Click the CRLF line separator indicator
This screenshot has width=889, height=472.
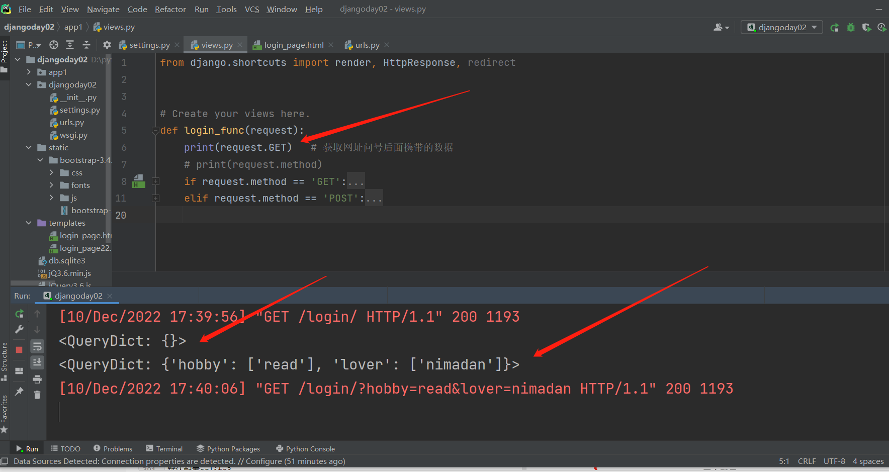(807, 461)
